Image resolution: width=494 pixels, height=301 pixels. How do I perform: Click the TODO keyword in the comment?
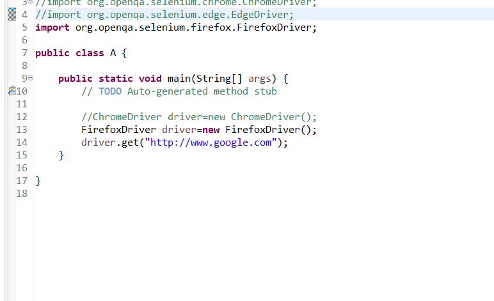tap(110, 91)
